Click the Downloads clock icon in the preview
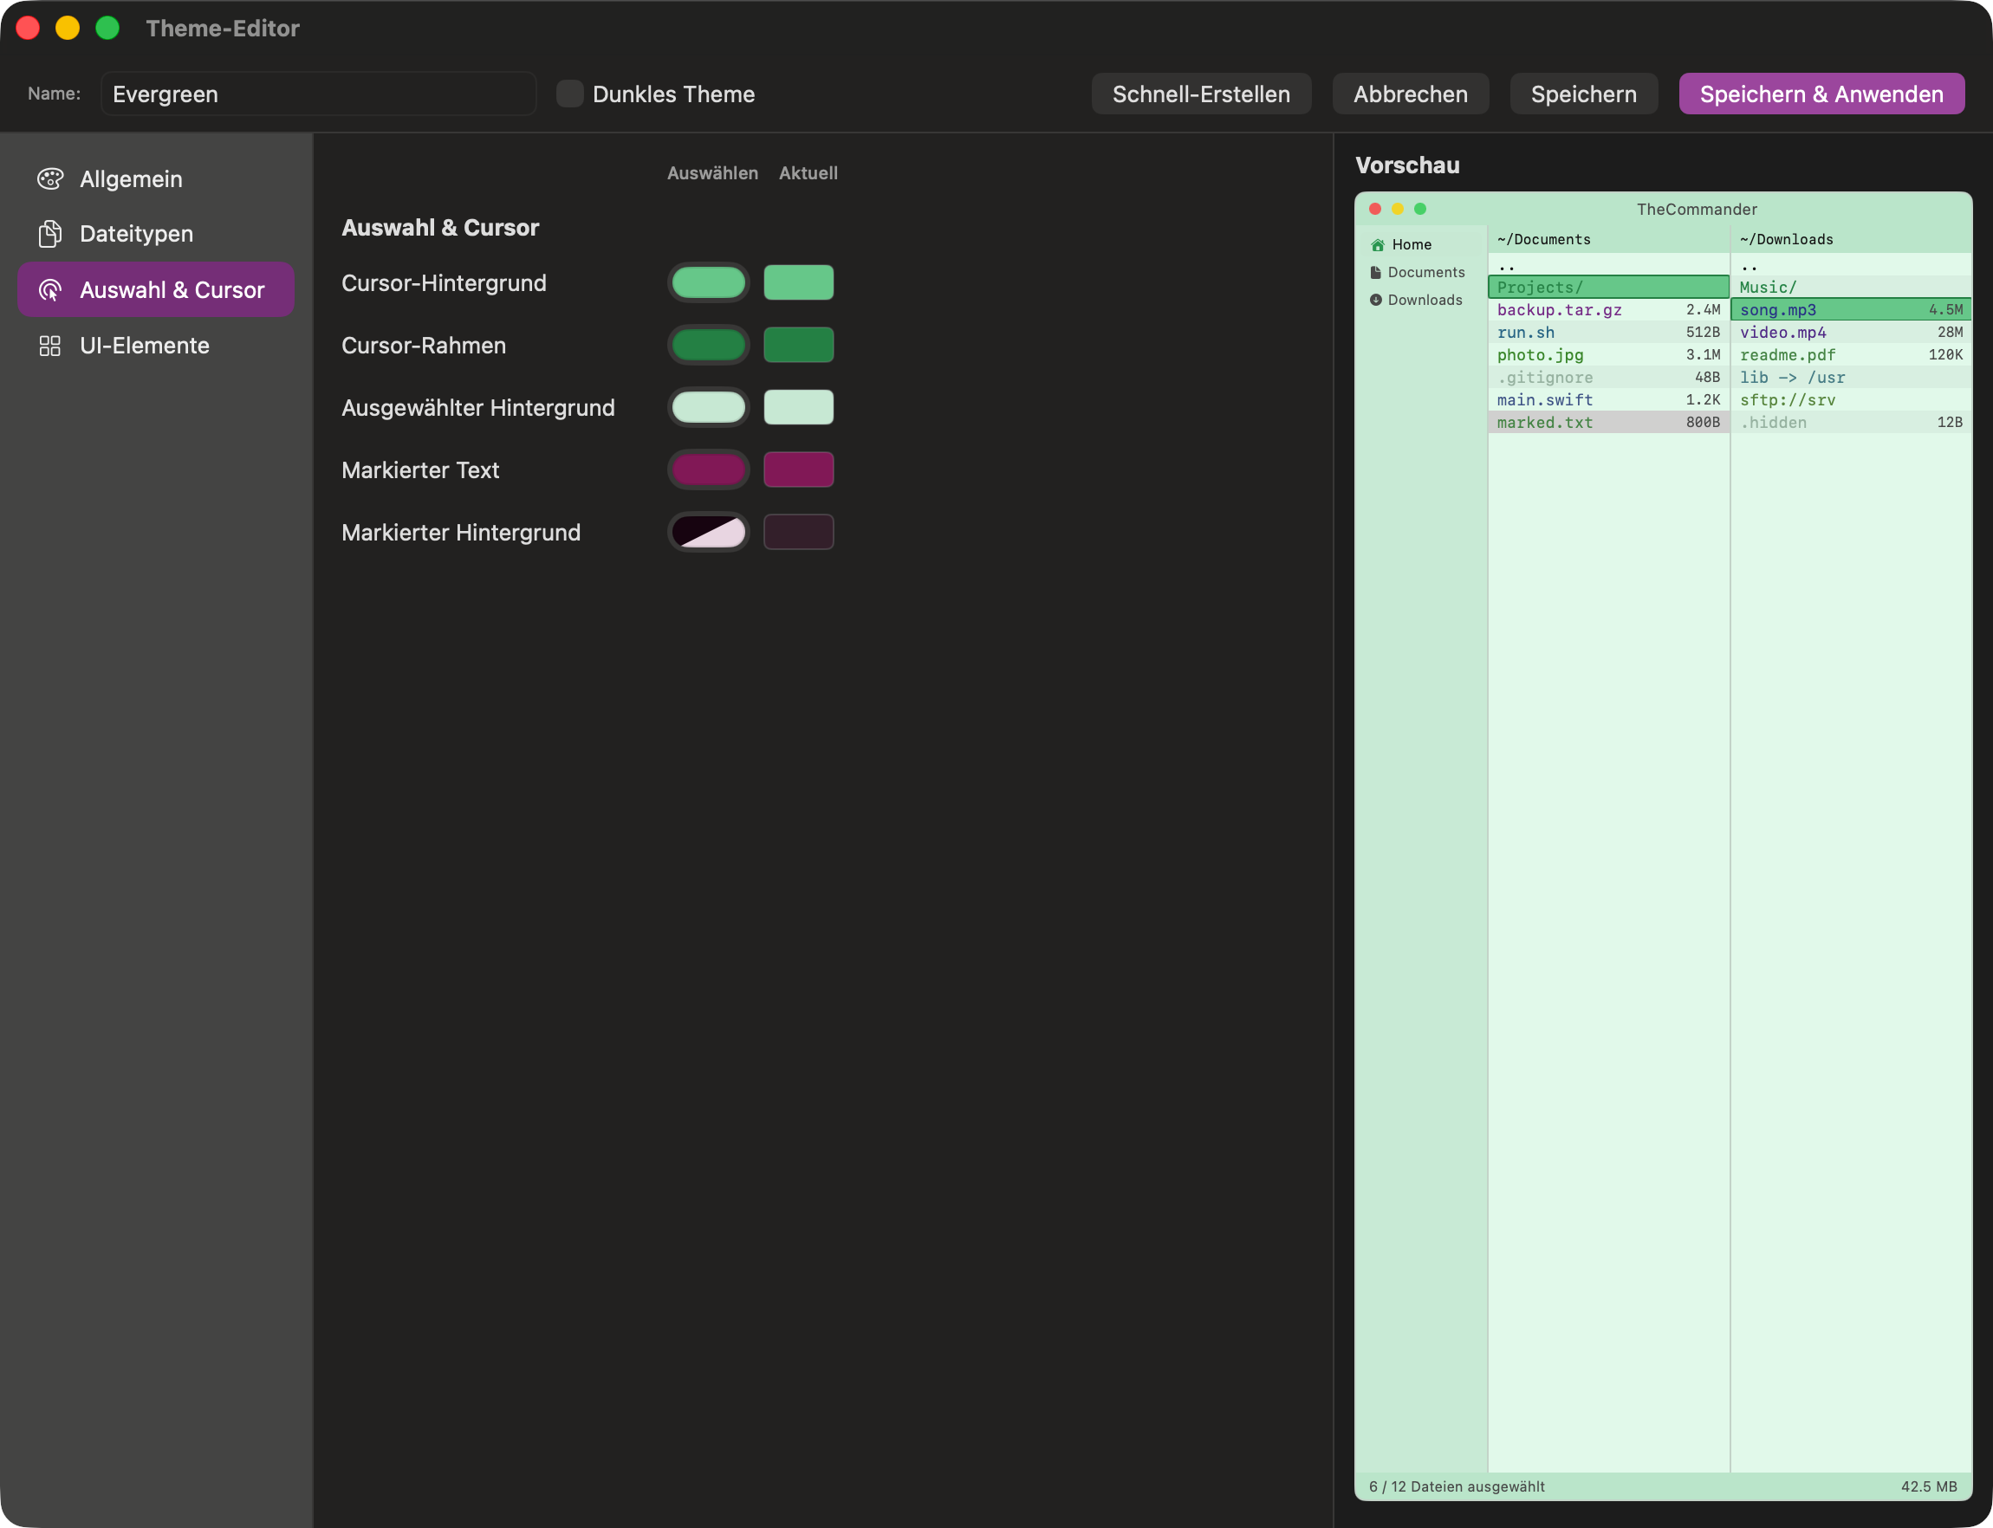The image size is (1993, 1528). [x=1375, y=299]
